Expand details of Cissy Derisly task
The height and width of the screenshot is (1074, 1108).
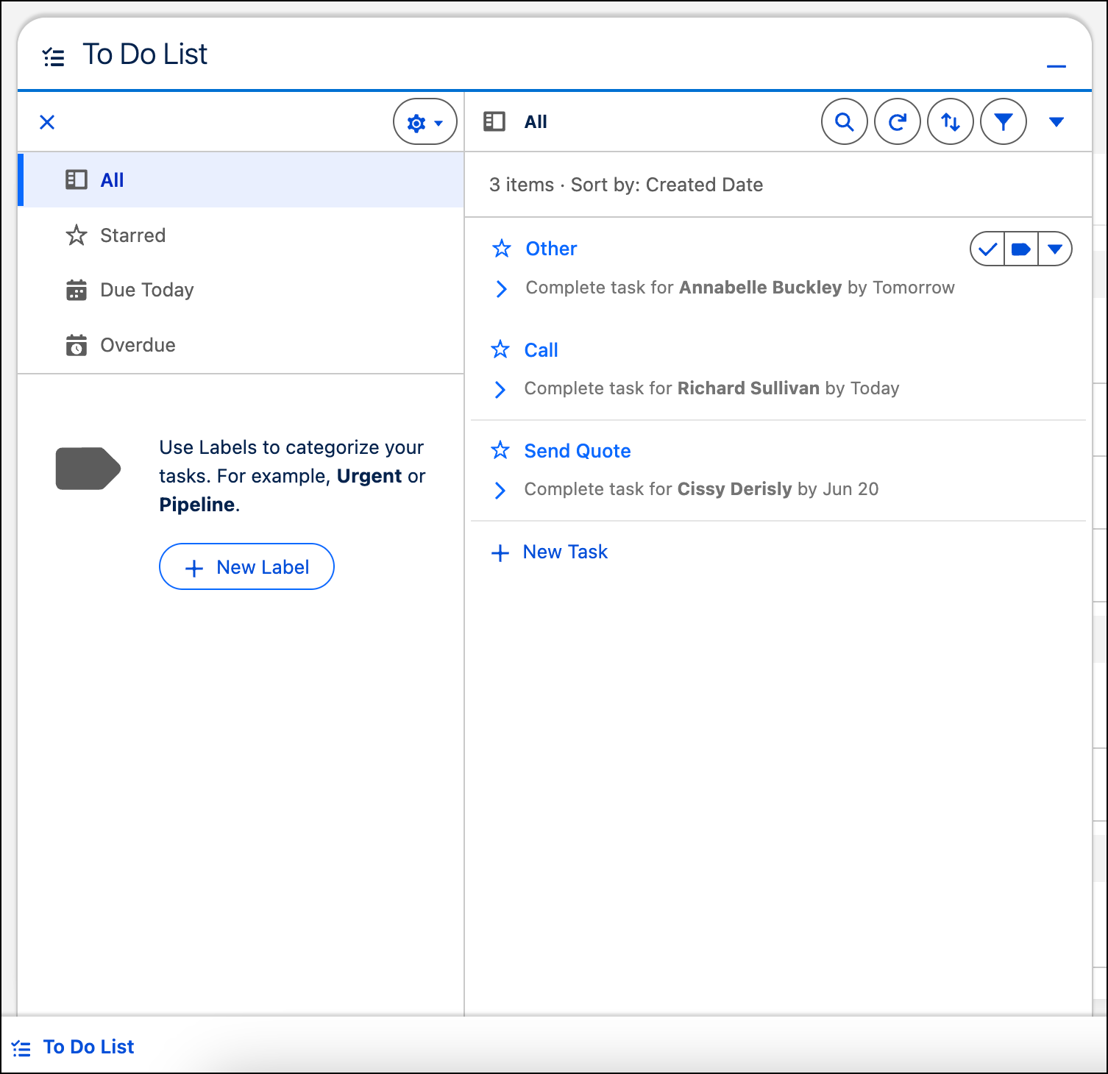pyautogui.click(x=500, y=490)
